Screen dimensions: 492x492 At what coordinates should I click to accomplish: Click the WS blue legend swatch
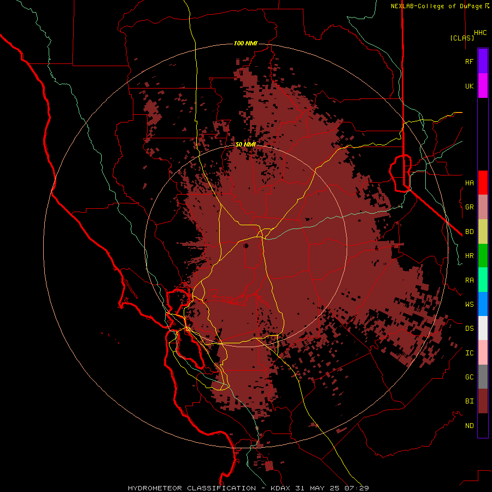click(x=483, y=304)
